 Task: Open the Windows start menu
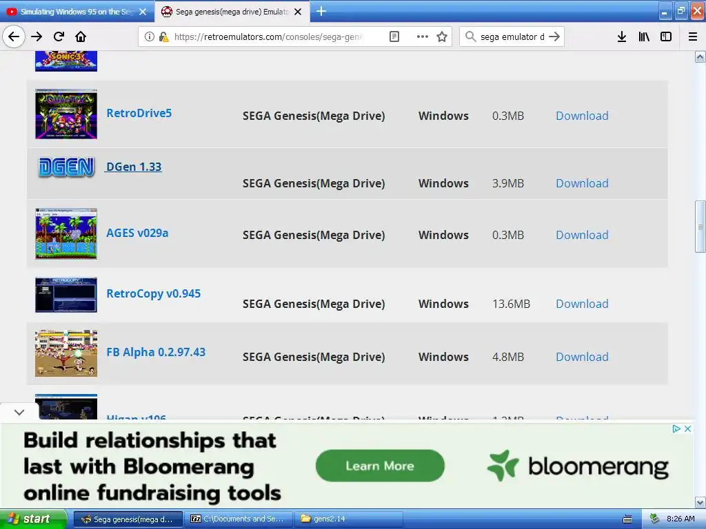[x=33, y=519]
